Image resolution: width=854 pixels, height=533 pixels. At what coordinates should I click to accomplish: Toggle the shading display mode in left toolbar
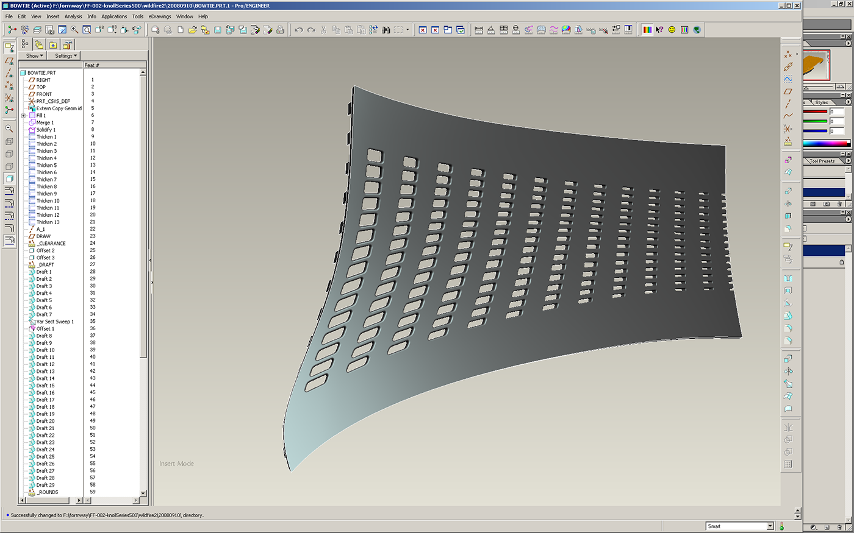[9, 178]
